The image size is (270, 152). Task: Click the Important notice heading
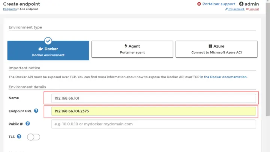[x=24, y=68]
